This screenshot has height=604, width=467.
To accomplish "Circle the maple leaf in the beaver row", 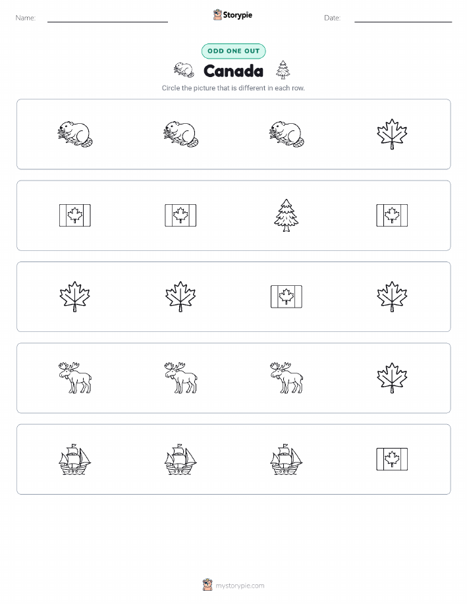I will coord(392,134).
